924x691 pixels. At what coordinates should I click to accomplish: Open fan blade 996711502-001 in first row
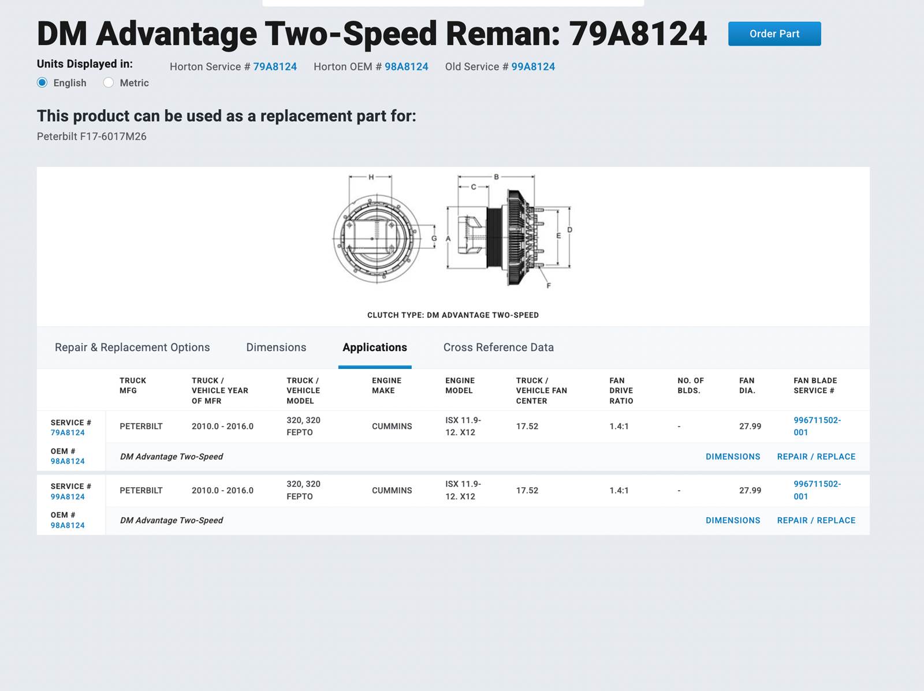click(x=817, y=426)
